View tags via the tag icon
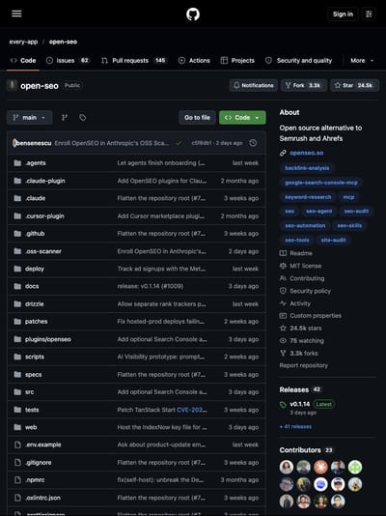 click(82, 118)
